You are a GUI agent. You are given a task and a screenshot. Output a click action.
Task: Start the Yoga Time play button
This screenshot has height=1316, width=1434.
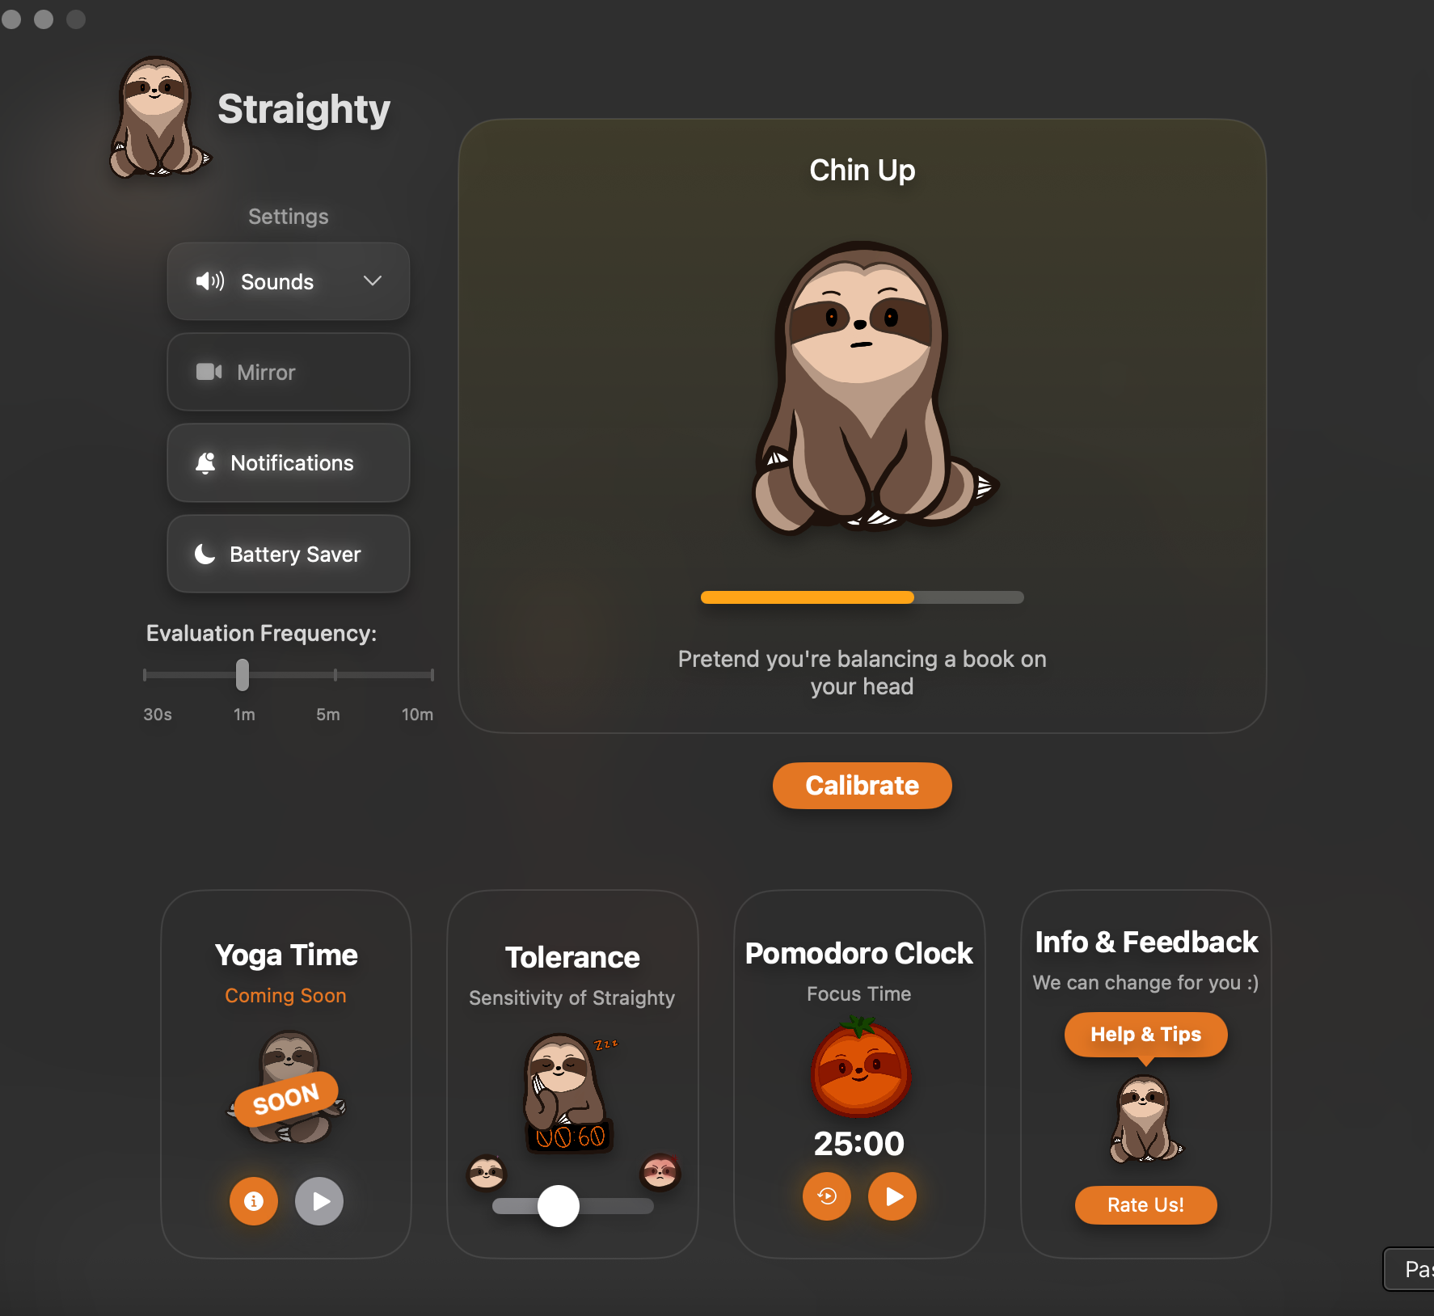tap(319, 1201)
